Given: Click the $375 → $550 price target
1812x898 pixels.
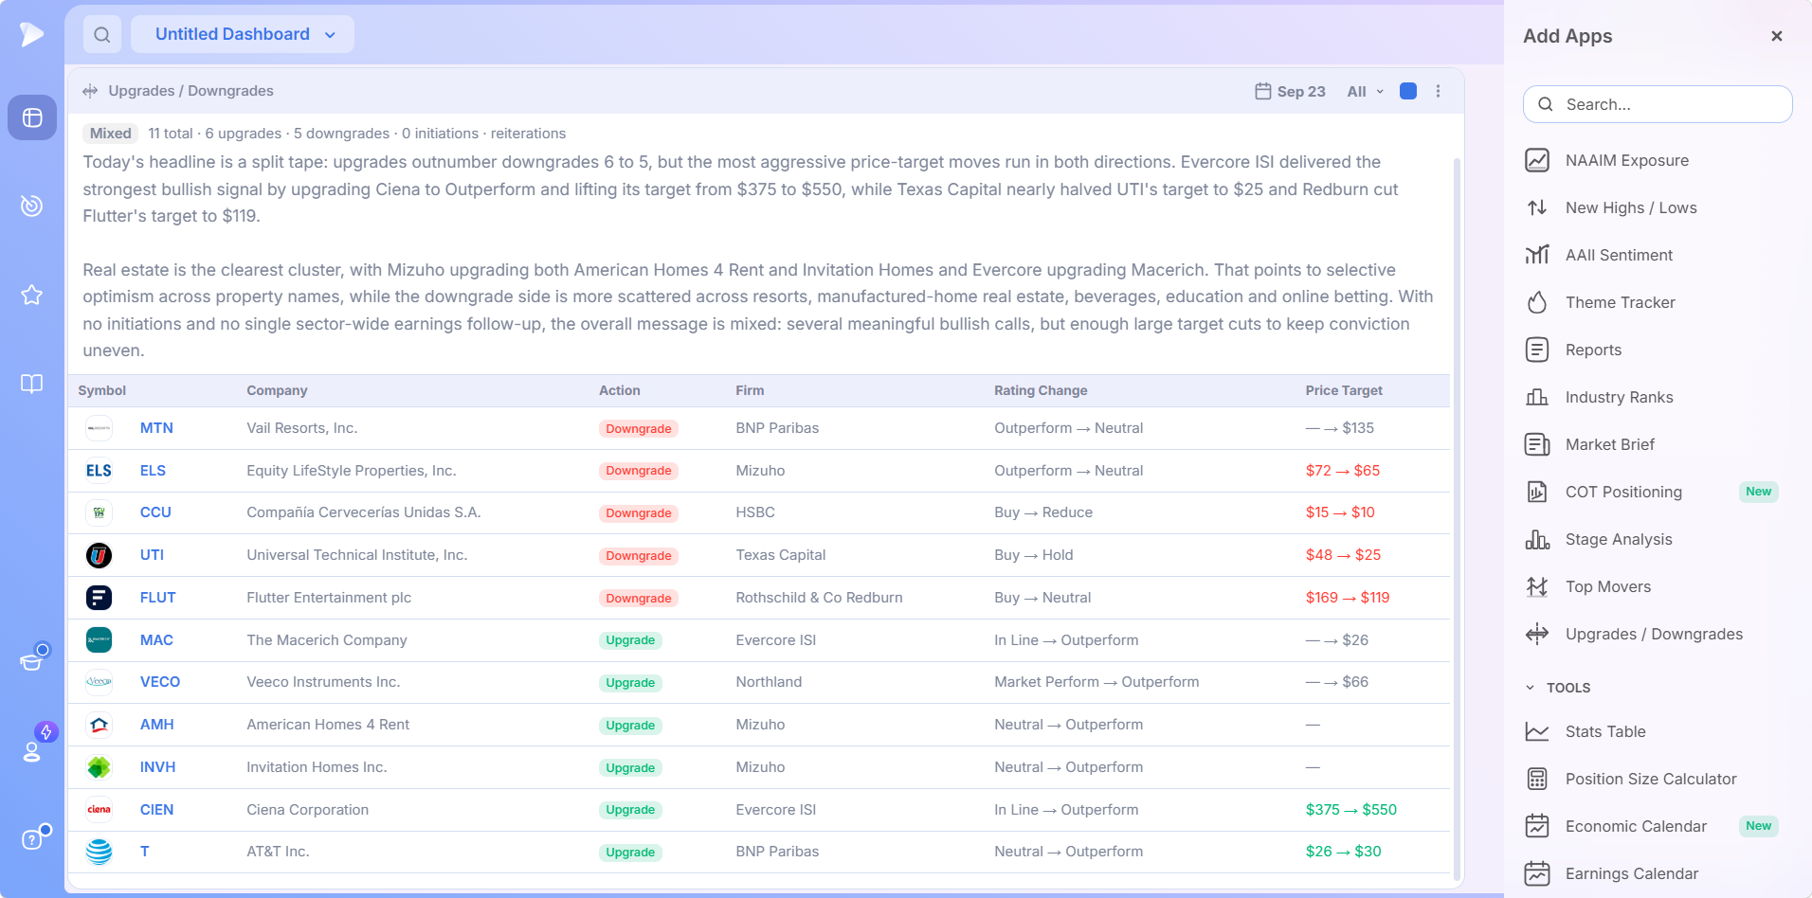Looking at the screenshot, I should coord(1350,810).
